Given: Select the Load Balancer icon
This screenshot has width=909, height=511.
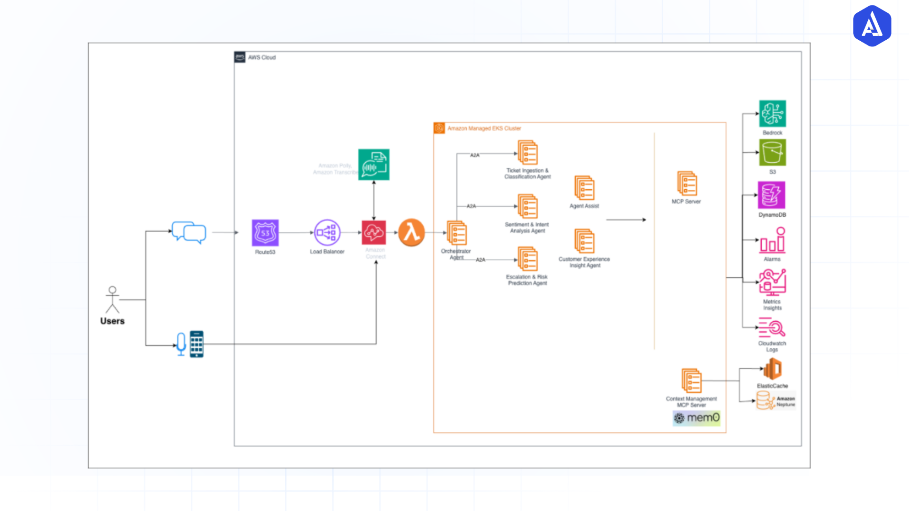Looking at the screenshot, I should 327,232.
